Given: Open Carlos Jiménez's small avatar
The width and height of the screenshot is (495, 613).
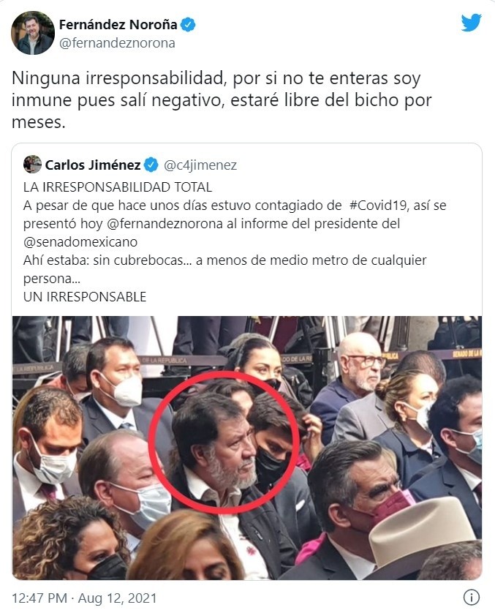Looking at the screenshot, I should tap(32, 164).
